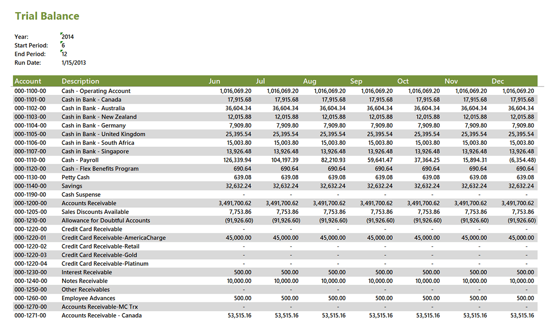Select the Year value 2014
This screenshot has height=332, width=551.
(68, 37)
